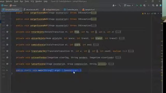The width and height of the screenshot is (166, 93).
Task: Click launch(args) call in main
Action: tap(71, 70)
